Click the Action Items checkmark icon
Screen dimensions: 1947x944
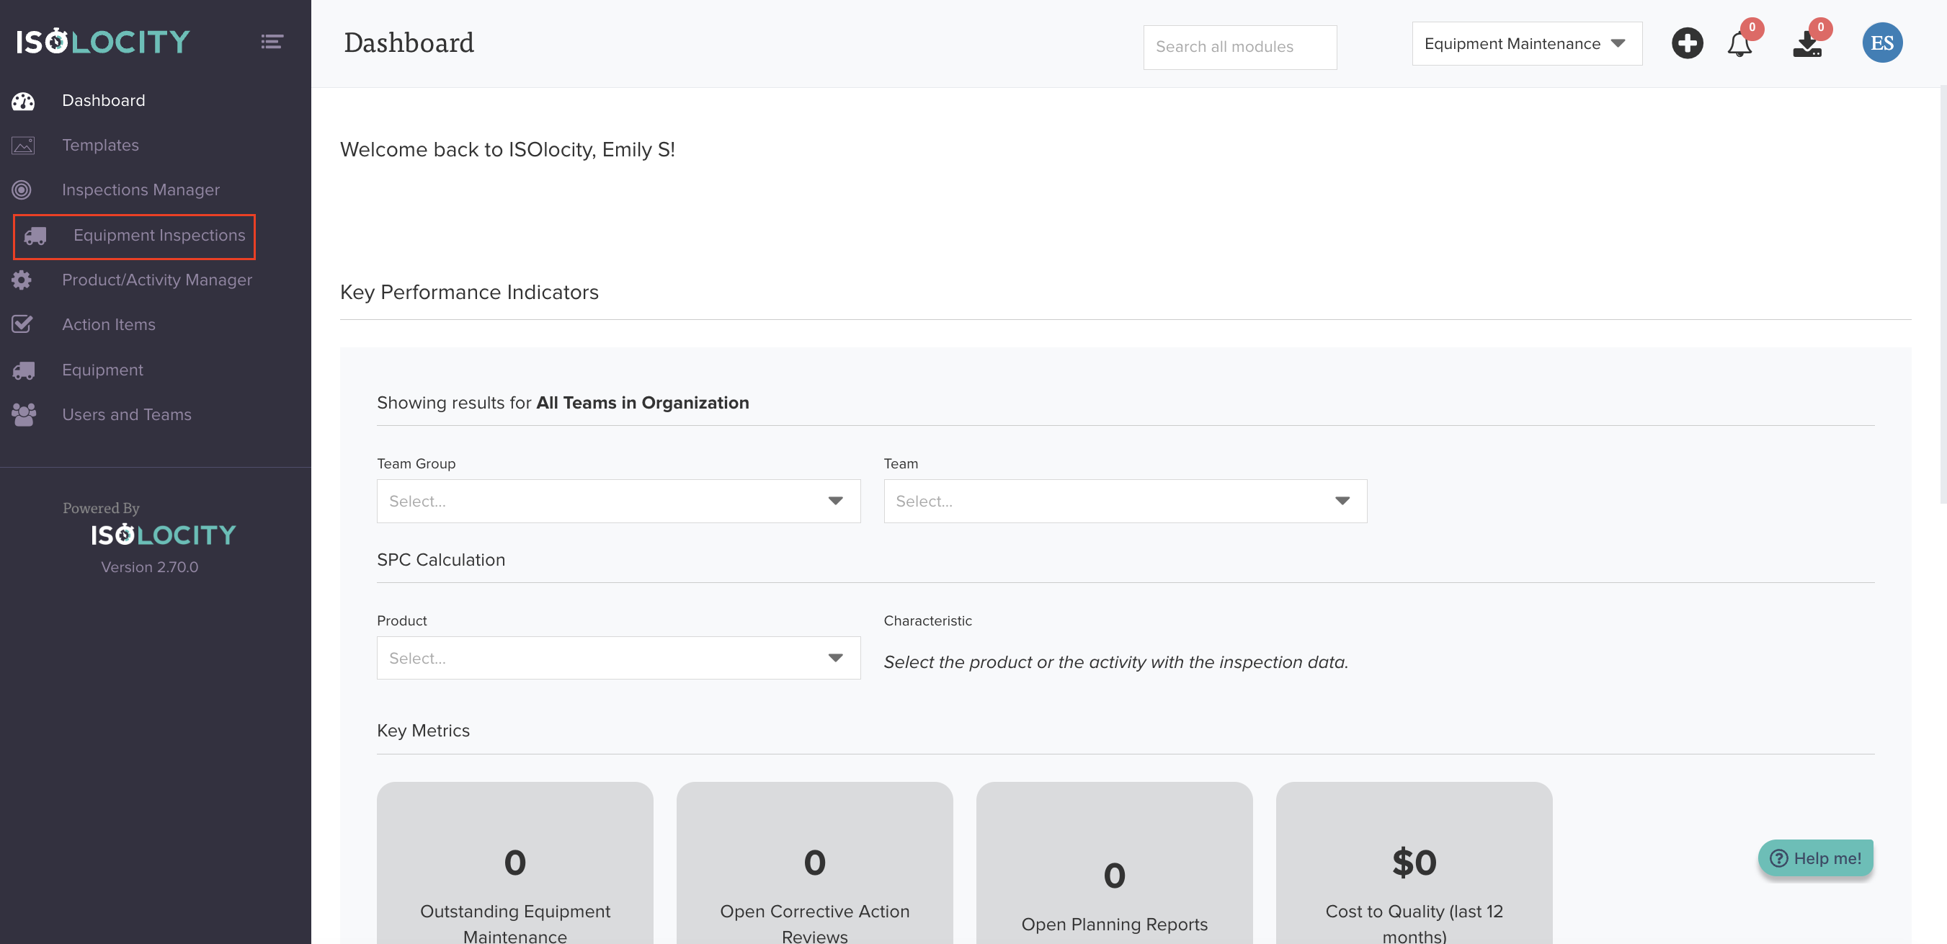click(22, 324)
